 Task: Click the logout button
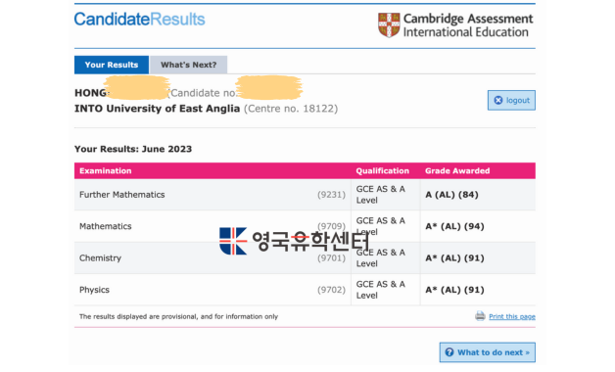point(511,101)
